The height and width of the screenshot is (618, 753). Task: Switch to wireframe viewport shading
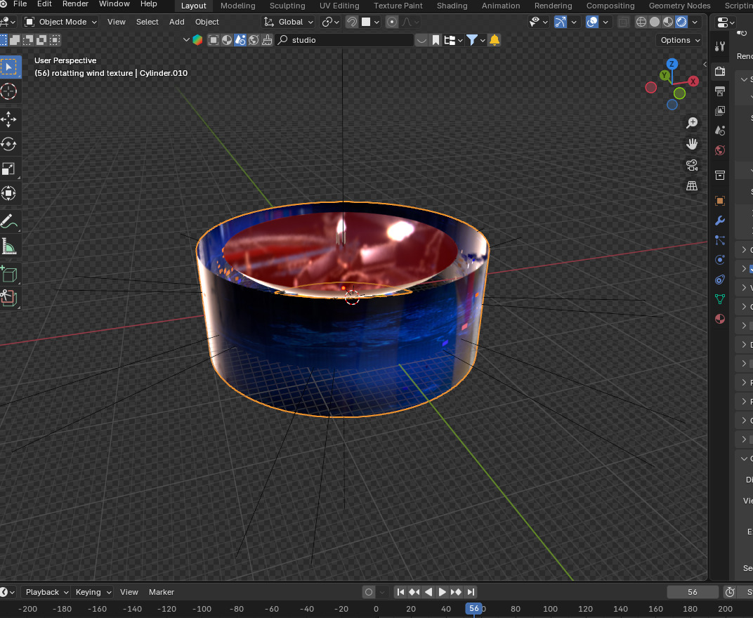(641, 22)
